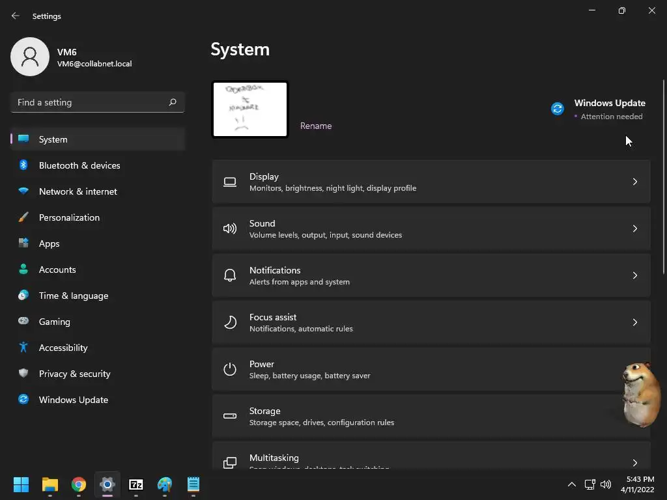Open the Focus assist settings row
This screenshot has width=667, height=500.
431,322
